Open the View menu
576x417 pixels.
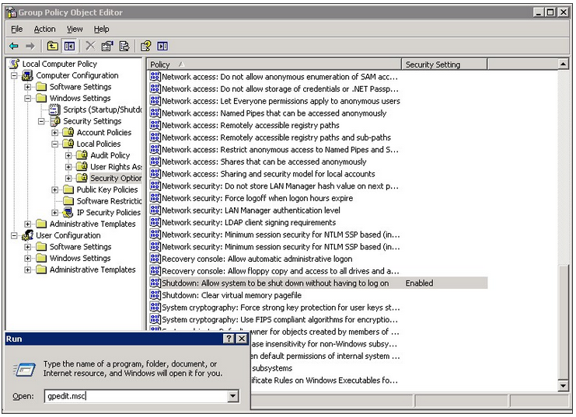75,29
